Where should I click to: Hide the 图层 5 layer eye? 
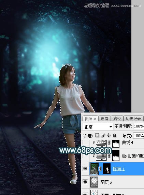[x=85, y=182]
